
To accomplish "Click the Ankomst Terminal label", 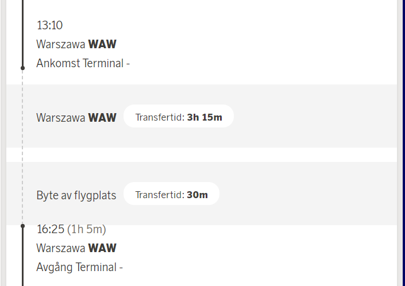I will coord(83,63).
